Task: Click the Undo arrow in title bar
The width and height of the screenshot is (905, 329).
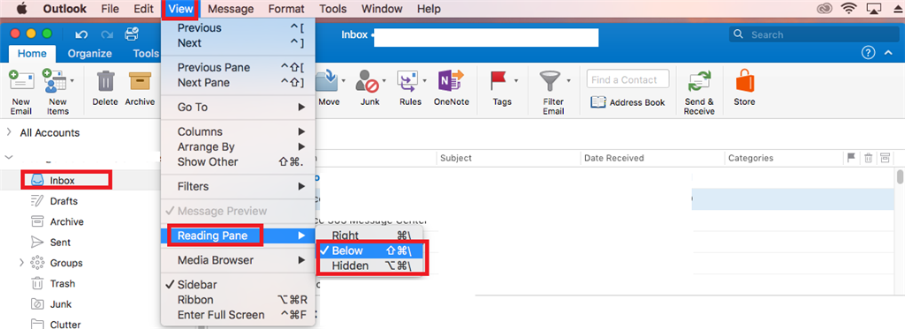Action: click(x=82, y=34)
